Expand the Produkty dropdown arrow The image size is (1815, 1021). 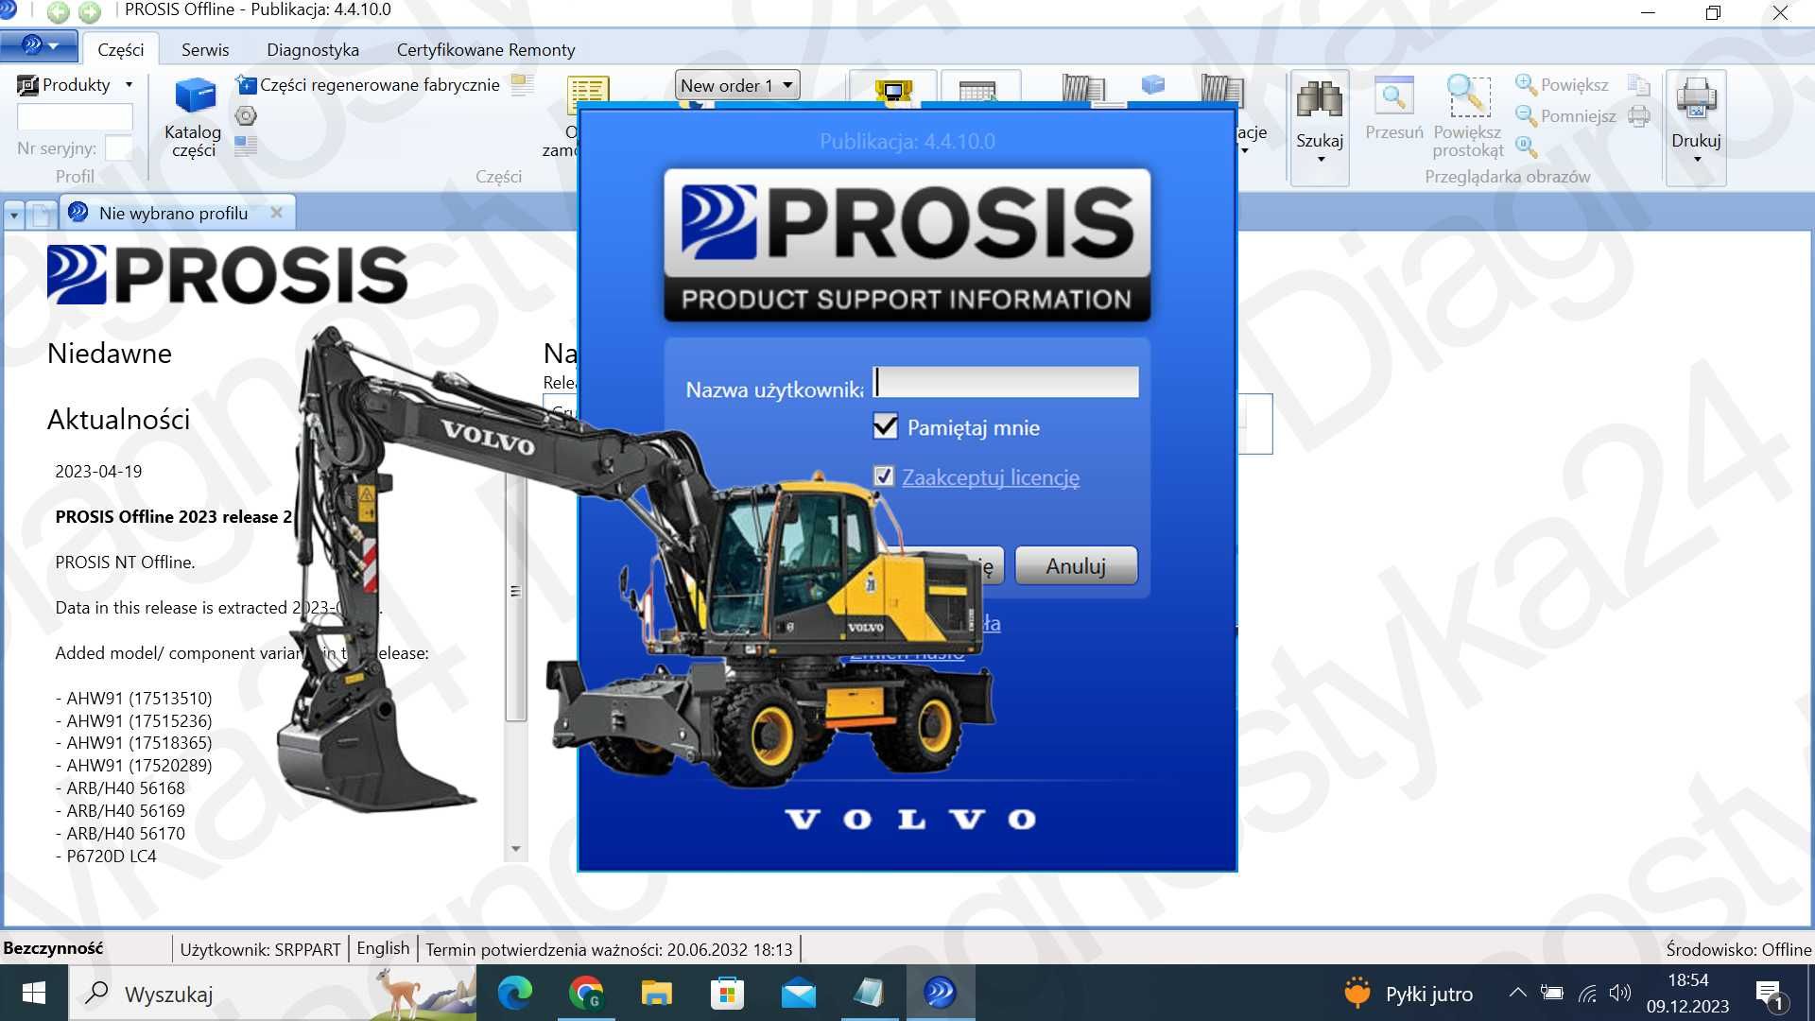(x=129, y=85)
